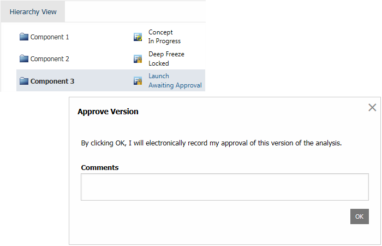
Task: Switch to the Hierarchy View tab
Action: [x=33, y=11]
